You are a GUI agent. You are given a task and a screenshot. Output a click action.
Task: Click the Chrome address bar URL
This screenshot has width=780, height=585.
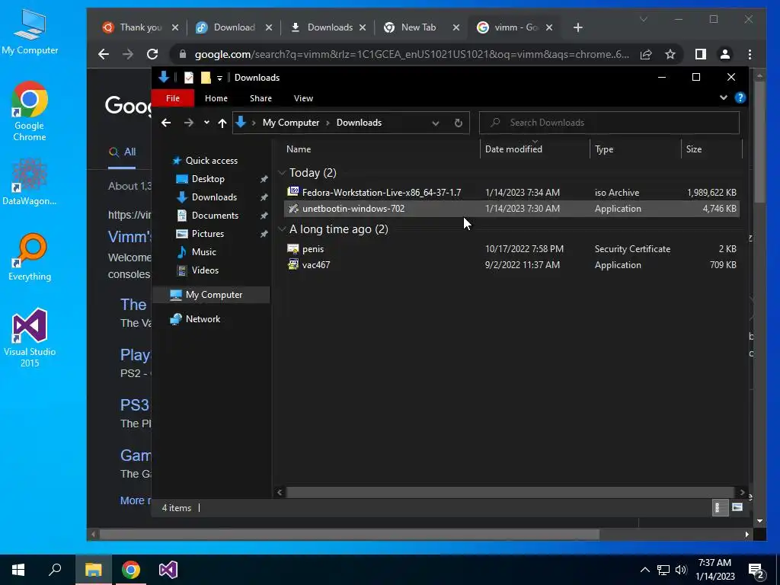click(412, 54)
